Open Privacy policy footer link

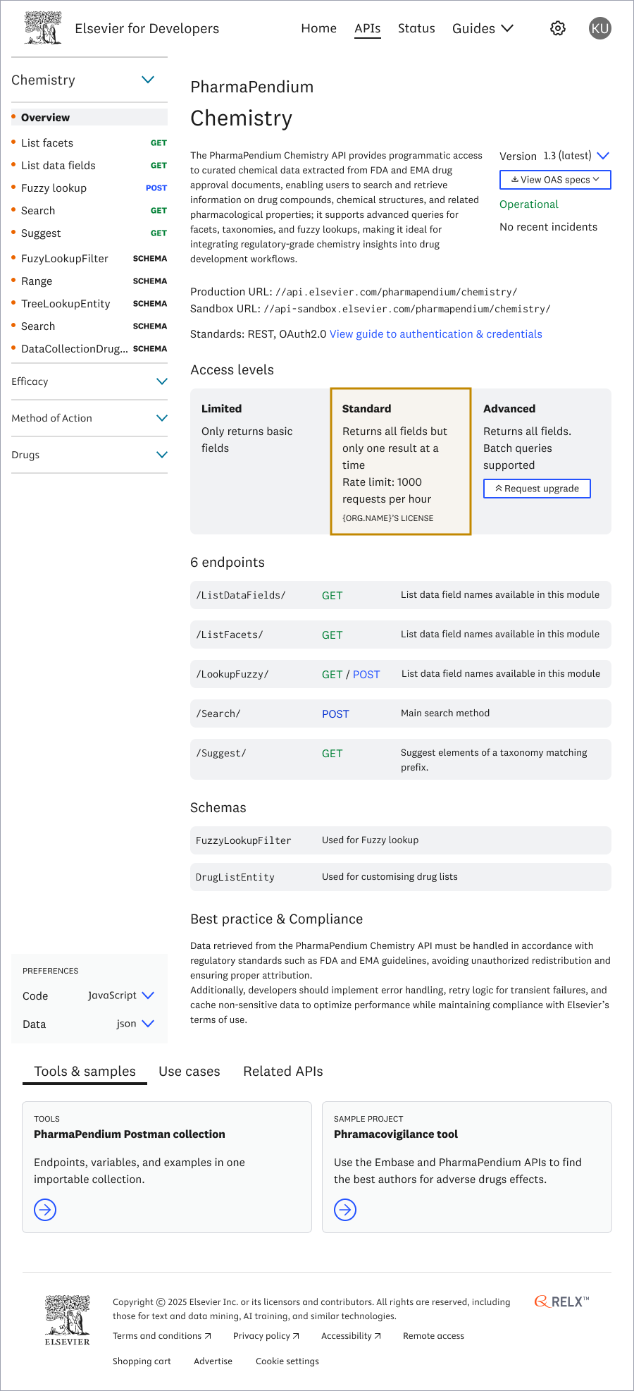(x=266, y=1336)
